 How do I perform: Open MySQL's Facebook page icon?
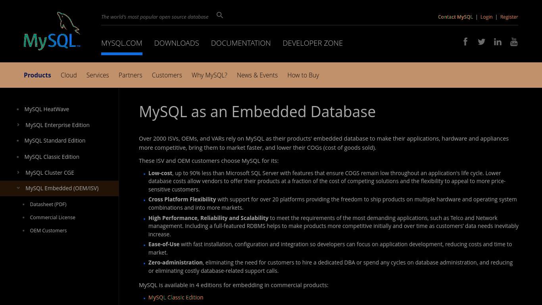(x=465, y=42)
